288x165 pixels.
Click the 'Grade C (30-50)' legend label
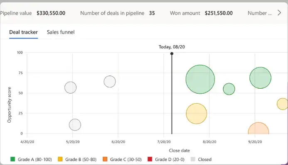click(126, 159)
